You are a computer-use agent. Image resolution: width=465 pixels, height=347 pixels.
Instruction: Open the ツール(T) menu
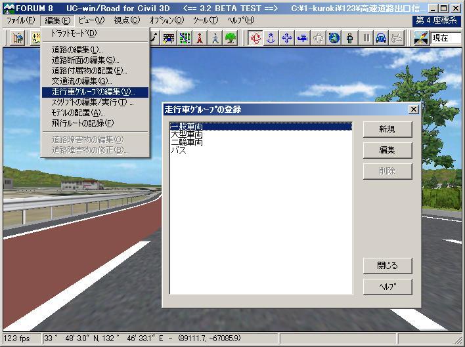(x=206, y=20)
